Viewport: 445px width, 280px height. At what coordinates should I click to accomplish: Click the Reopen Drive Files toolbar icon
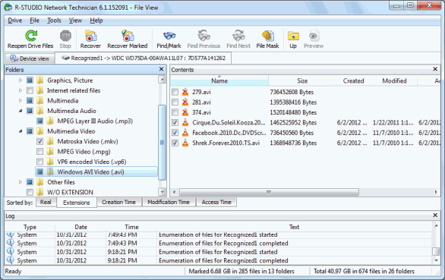pos(31,36)
